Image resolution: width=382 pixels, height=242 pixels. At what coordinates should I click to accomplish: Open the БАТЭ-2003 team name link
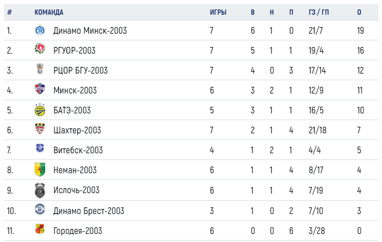72,111
